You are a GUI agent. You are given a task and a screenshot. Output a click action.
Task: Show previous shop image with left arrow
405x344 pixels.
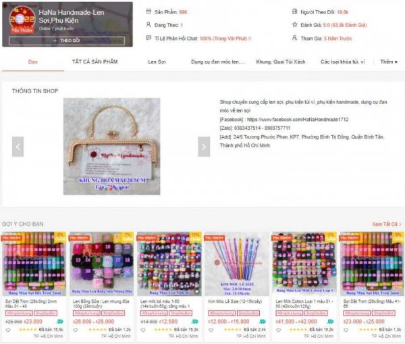(x=18, y=147)
